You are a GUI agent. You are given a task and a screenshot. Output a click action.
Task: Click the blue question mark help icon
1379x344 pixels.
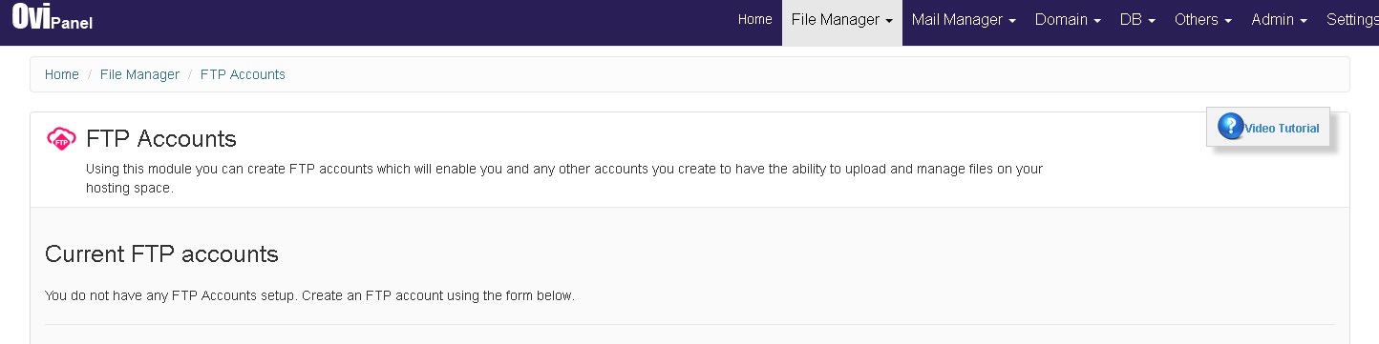tap(1230, 126)
